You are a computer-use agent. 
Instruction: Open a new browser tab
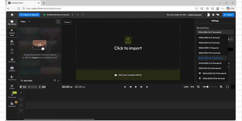click(44, 3)
